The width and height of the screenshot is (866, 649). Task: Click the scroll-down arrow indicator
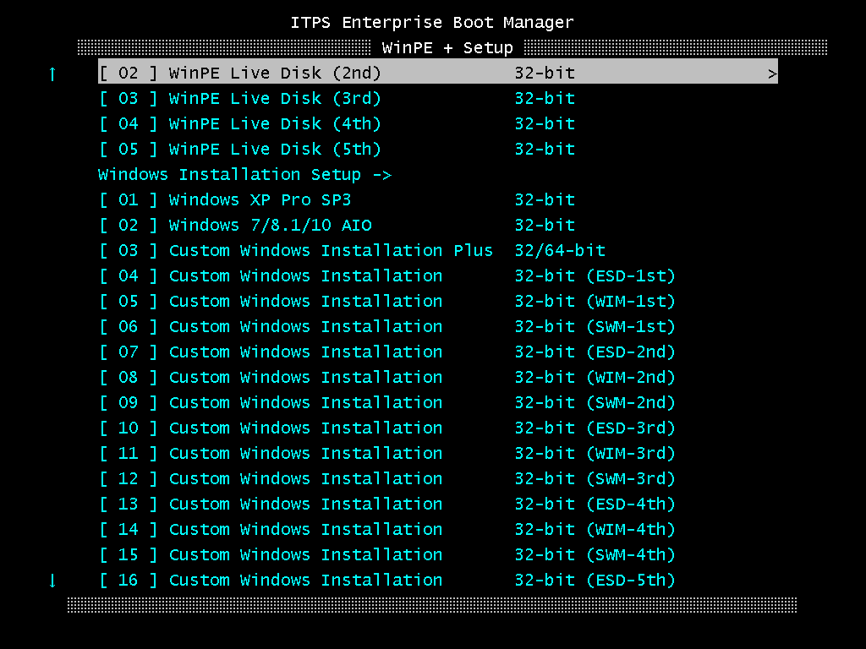click(52, 581)
